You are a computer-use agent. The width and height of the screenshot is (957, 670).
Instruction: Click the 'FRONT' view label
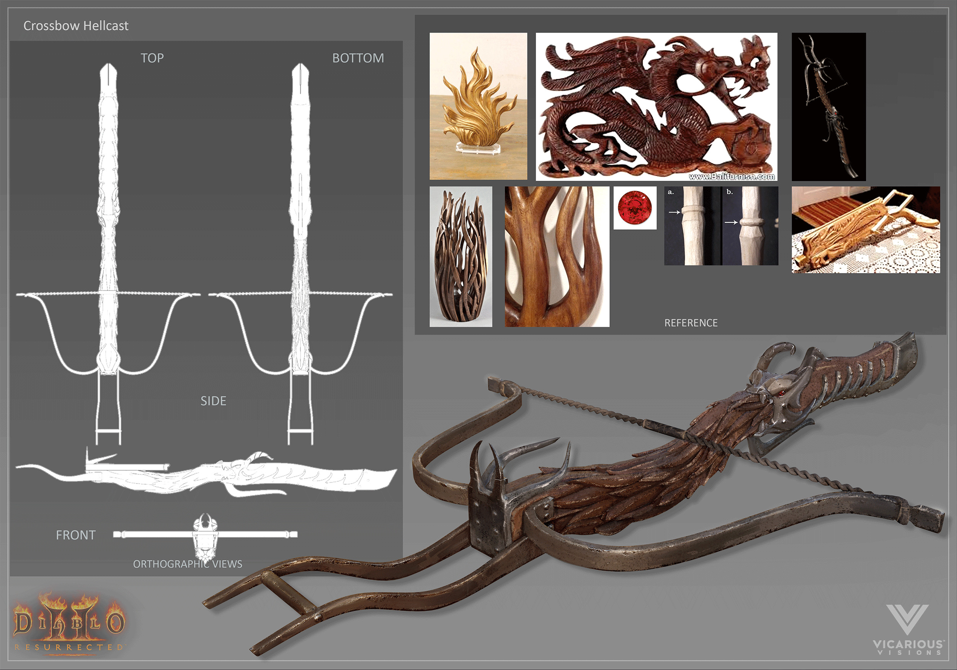(75, 535)
